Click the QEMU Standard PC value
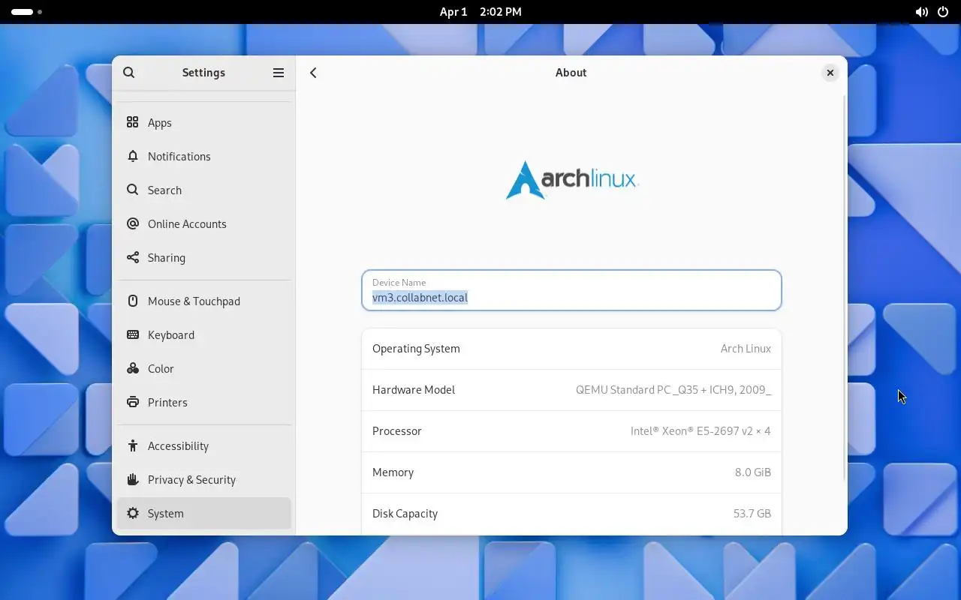Viewport: 961px width, 600px height. click(673, 390)
